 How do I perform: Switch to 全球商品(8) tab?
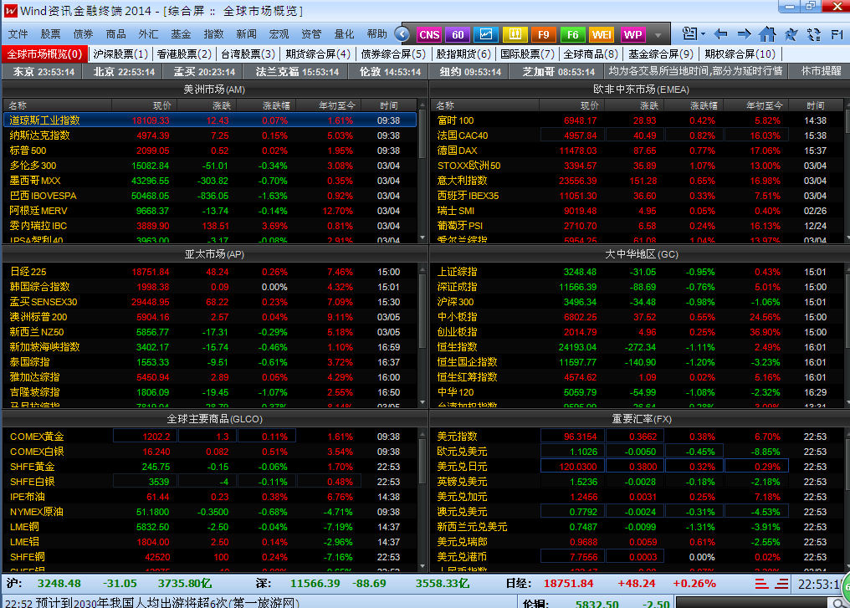click(x=591, y=54)
